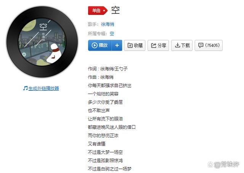Viewport: 244px width, 173px height.
Task: Click the album cover art on the vinyl
Action: (42, 42)
